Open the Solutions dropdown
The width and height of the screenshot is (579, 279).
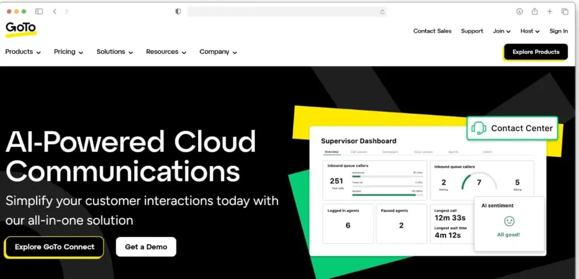coord(115,52)
